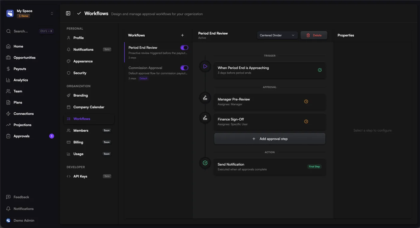Click the Approvals clipboard icon
420x228 pixels.
(x=8, y=136)
